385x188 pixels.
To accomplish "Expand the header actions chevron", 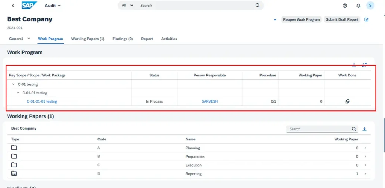I will (275, 19).
